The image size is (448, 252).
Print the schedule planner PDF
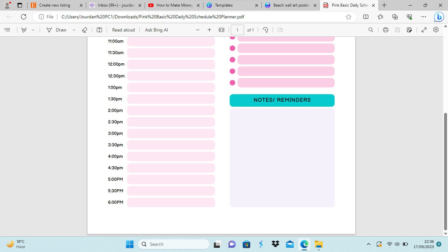pyautogui.click(x=386, y=30)
